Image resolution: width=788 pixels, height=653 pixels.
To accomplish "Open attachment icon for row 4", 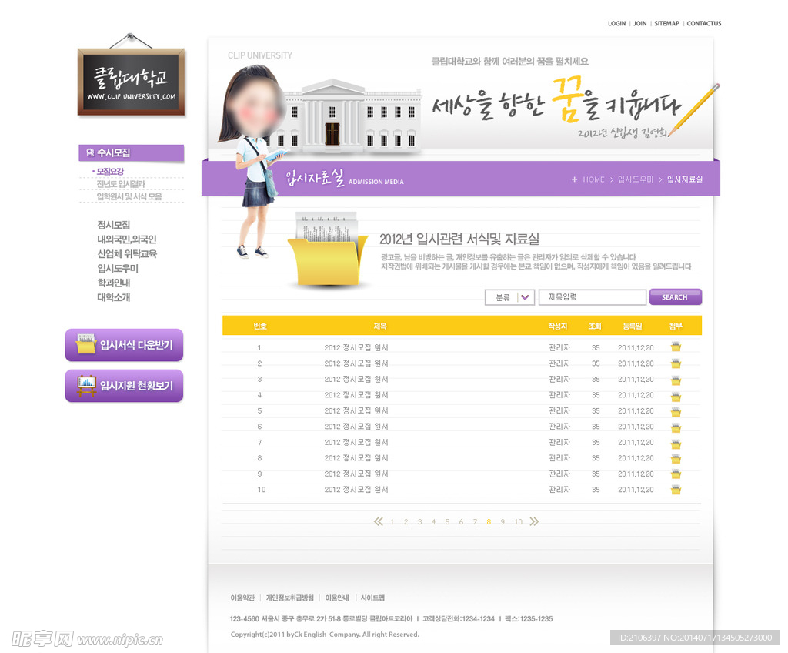I will click(x=676, y=396).
